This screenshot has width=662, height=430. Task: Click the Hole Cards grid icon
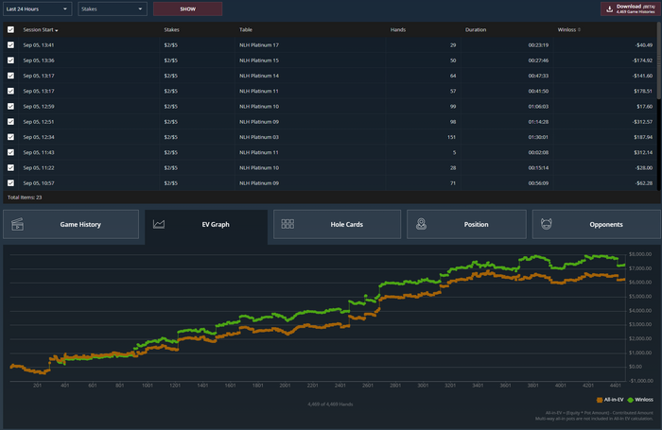tap(287, 224)
